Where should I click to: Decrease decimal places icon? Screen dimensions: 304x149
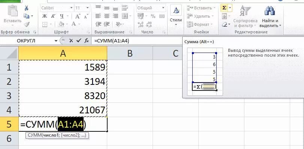coord(149,24)
